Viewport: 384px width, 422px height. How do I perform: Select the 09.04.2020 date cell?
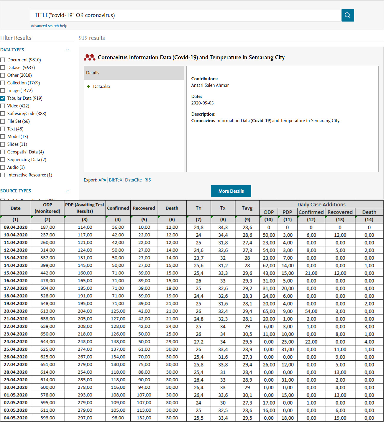(16, 227)
